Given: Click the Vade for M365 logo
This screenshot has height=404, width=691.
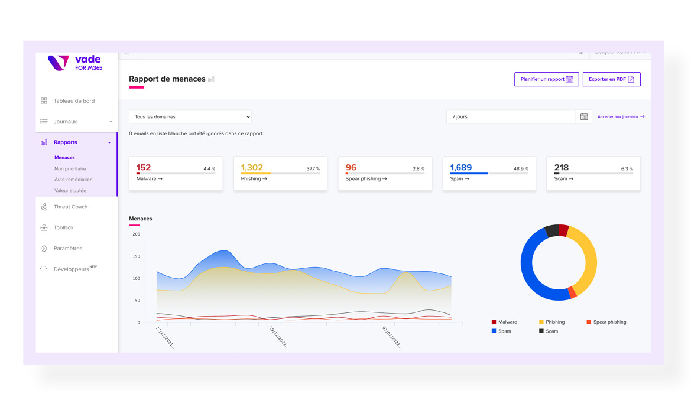Looking at the screenshot, I should (75, 63).
